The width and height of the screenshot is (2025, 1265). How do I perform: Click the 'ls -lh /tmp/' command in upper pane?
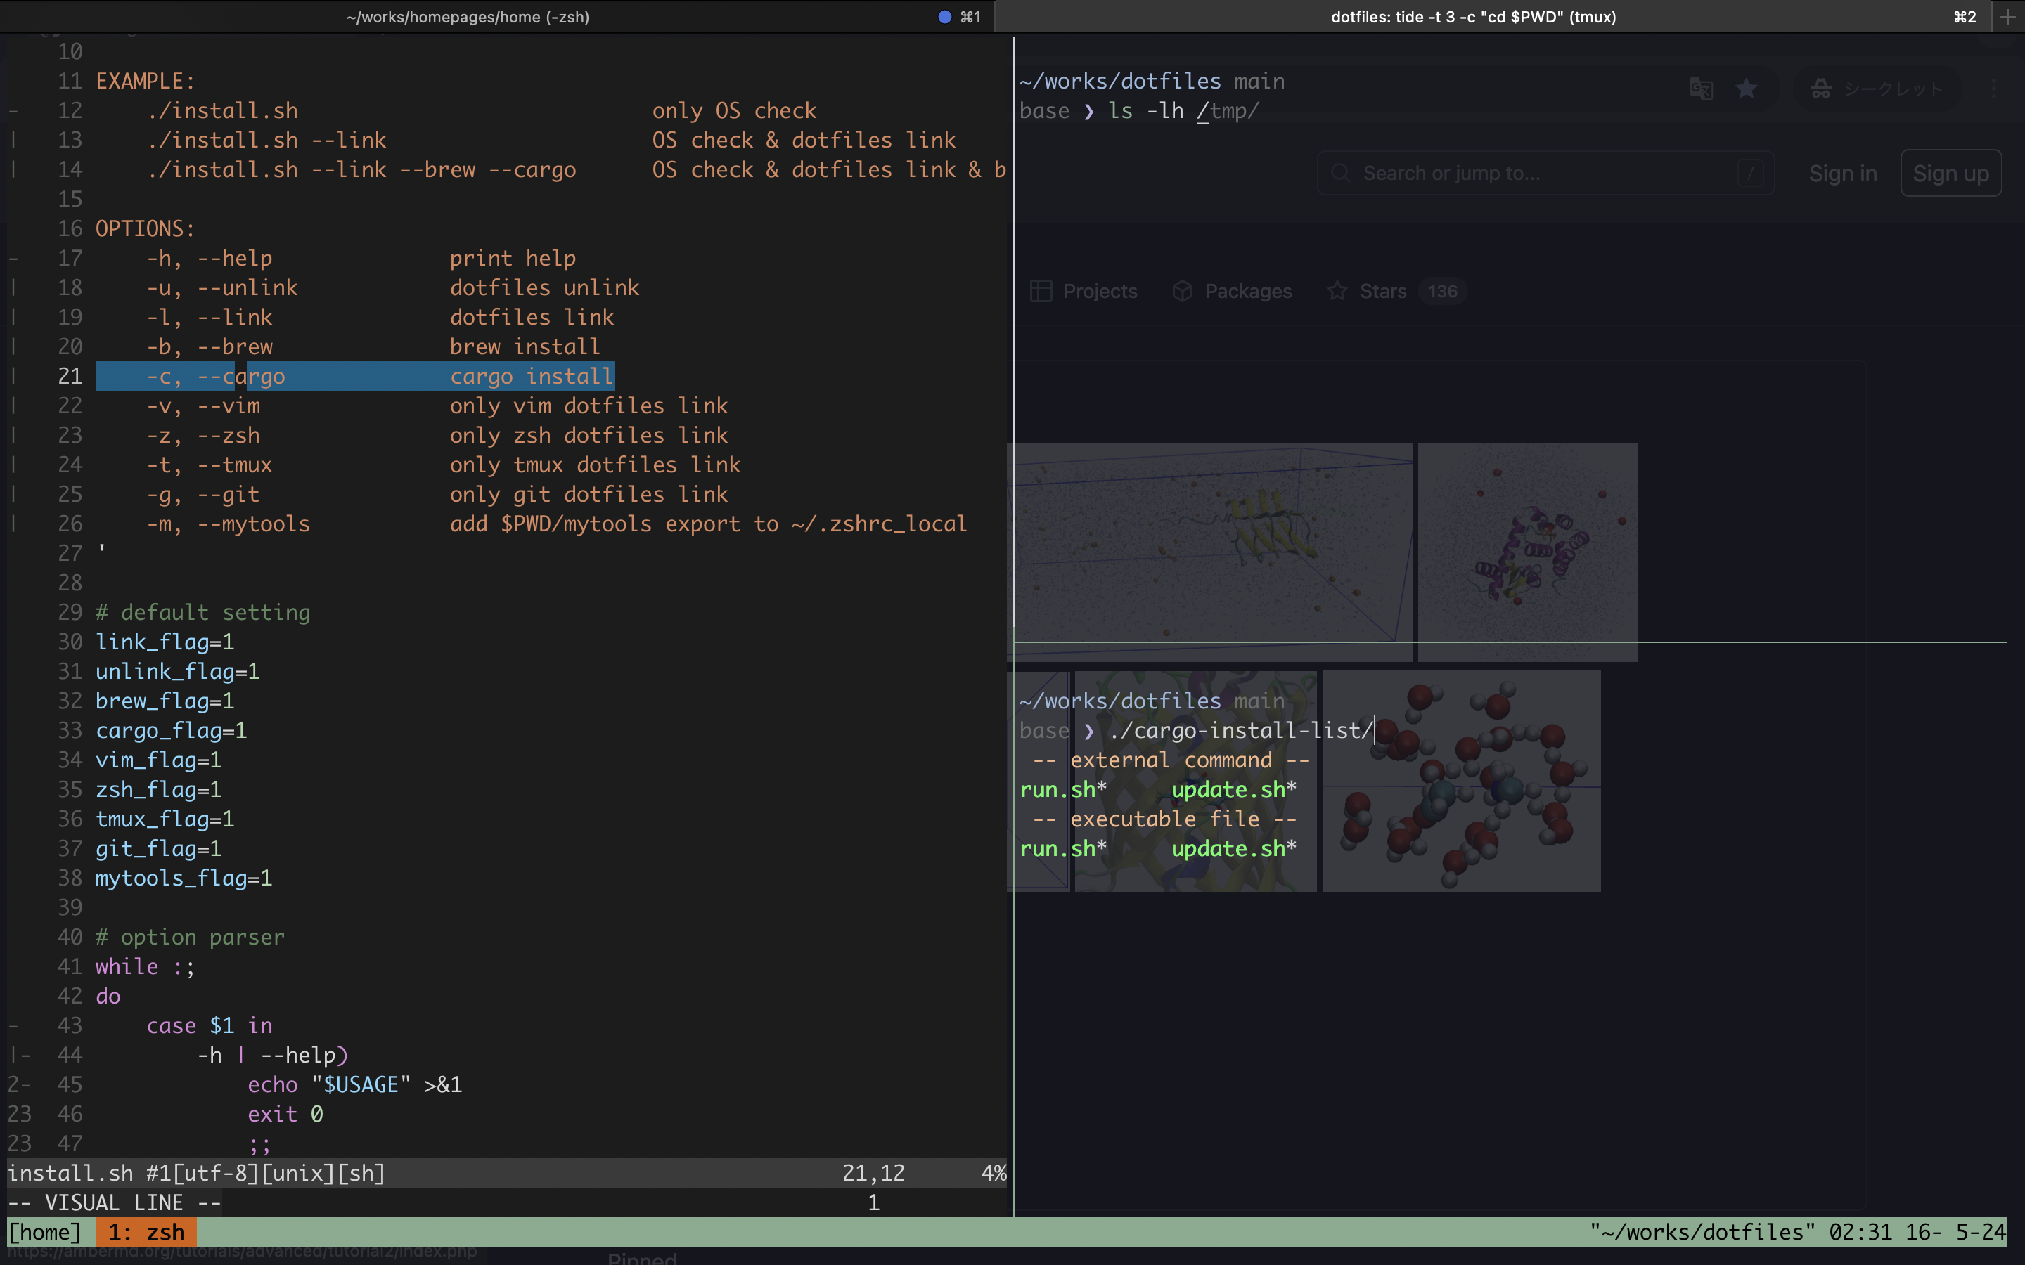pyautogui.click(x=1183, y=110)
